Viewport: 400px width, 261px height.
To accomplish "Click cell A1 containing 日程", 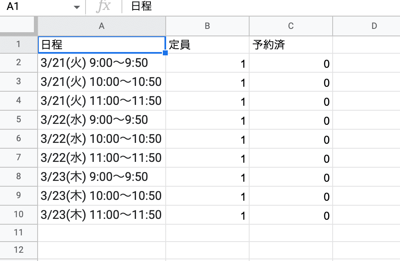I will pos(102,45).
